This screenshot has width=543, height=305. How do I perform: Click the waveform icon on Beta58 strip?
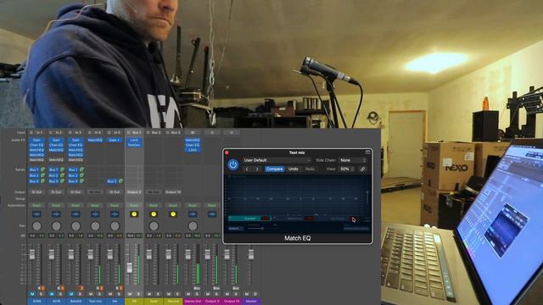pyautogui.click(x=76, y=214)
